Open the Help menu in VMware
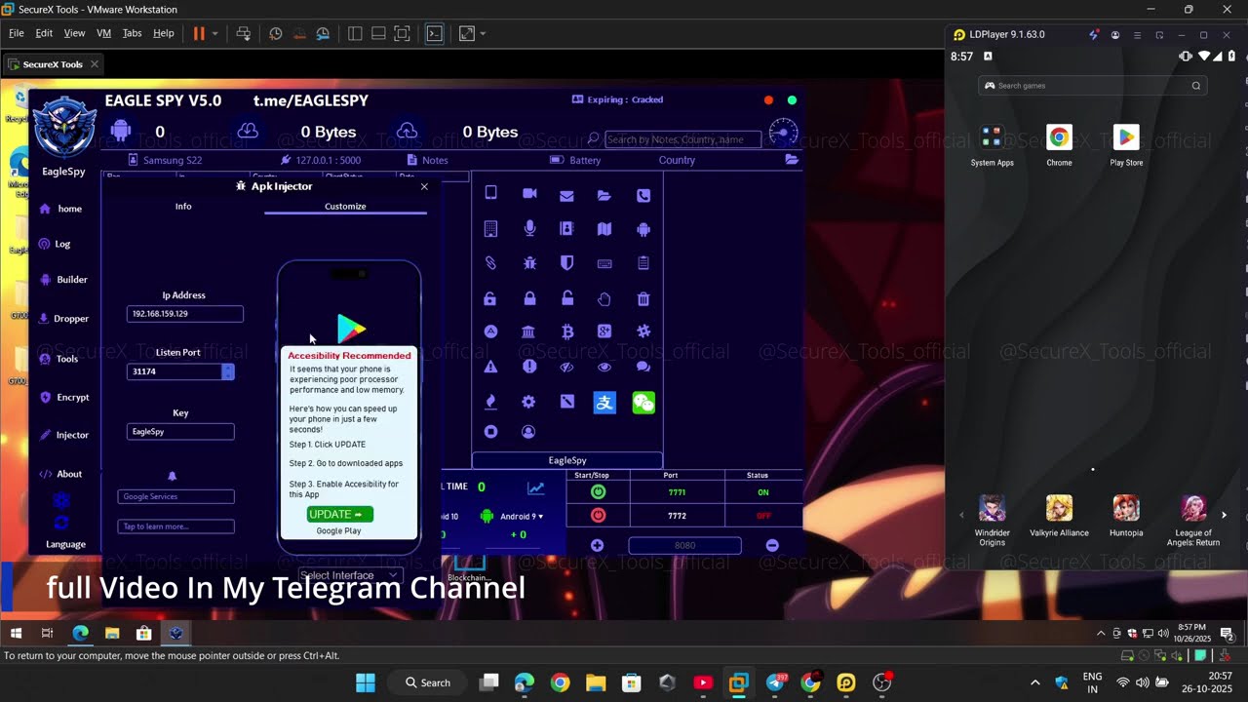This screenshot has width=1248, height=702. pyautogui.click(x=164, y=33)
